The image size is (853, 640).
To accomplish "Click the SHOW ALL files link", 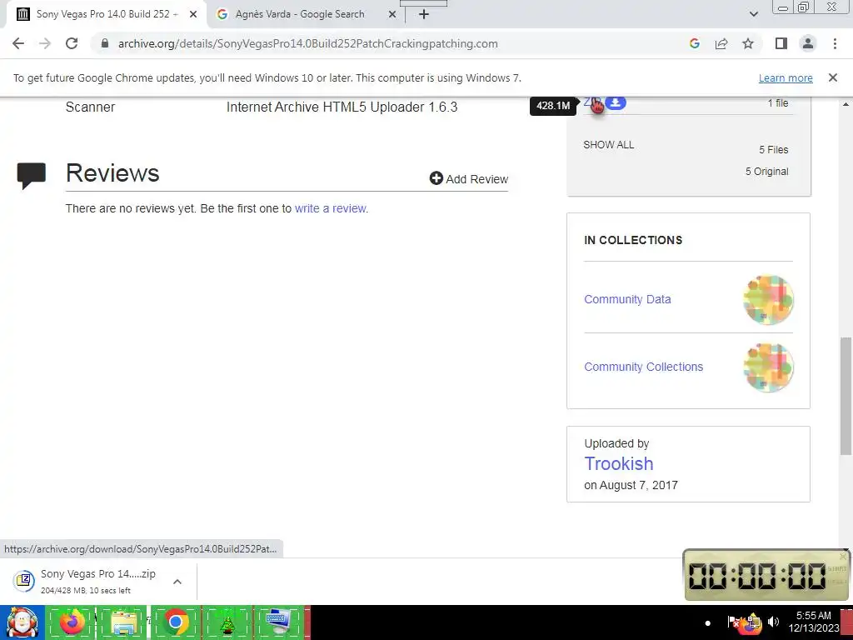I will coord(608,145).
